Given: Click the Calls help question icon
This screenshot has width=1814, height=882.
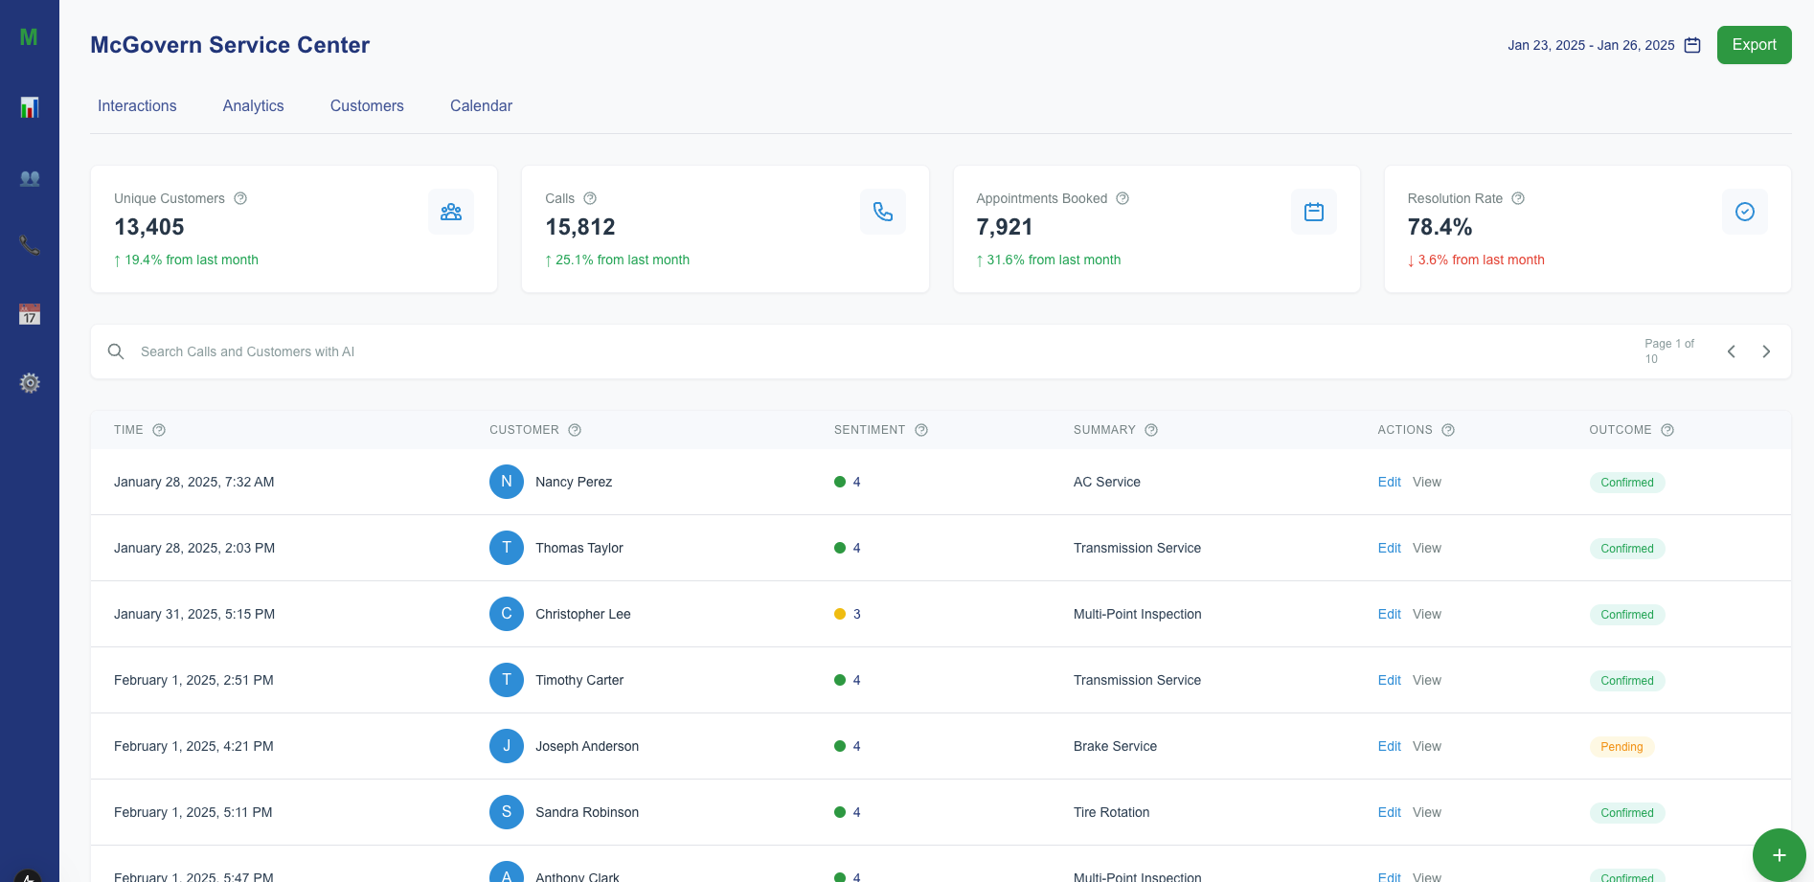Looking at the screenshot, I should coord(590,198).
